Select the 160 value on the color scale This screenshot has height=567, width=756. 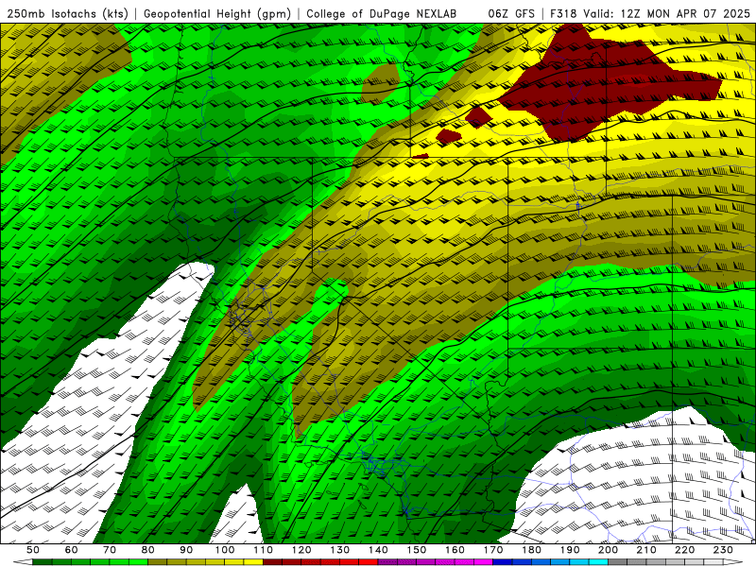(455, 550)
